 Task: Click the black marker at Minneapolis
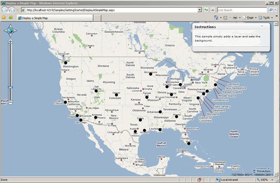tap(150, 74)
